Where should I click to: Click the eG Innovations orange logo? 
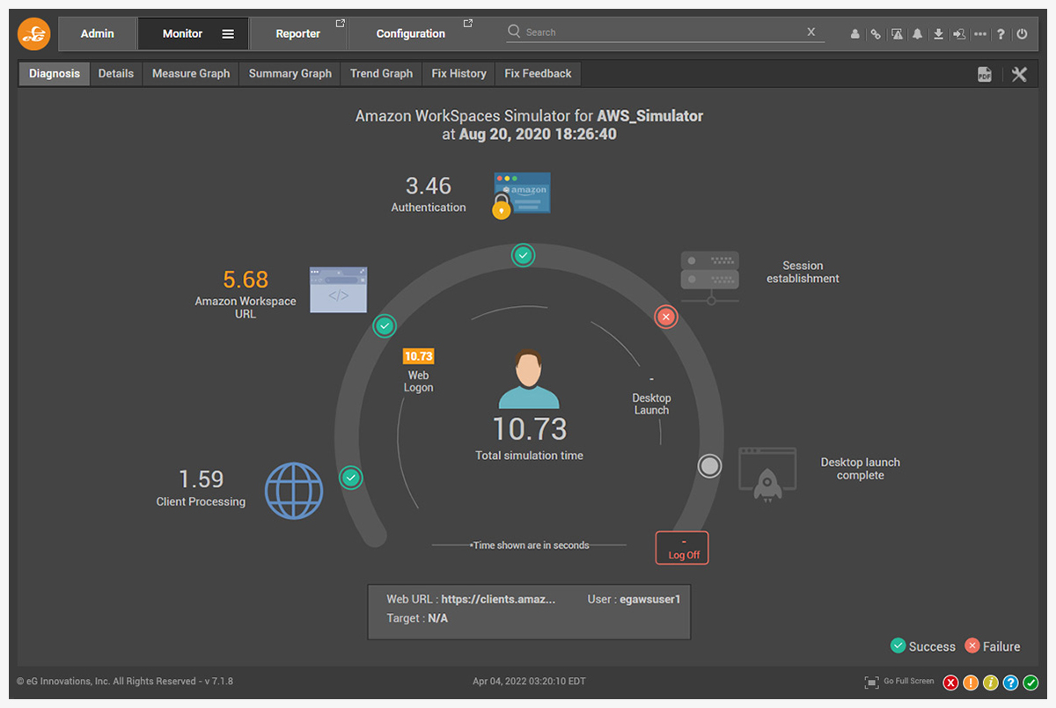click(x=34, y=33)
